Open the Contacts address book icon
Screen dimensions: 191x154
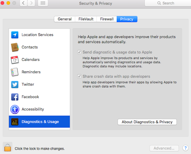[15, 47]
